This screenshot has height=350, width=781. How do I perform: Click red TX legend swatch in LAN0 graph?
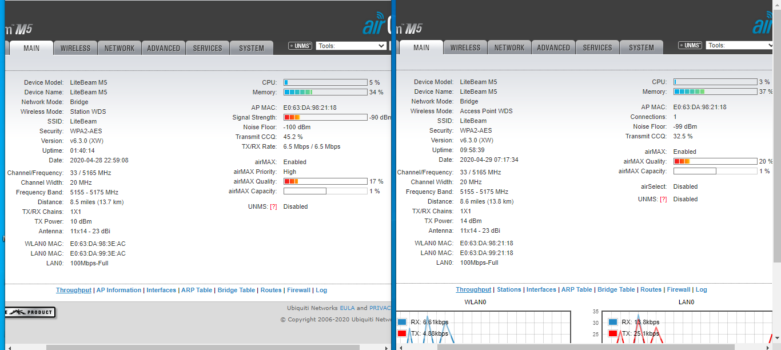click(613, 333)
